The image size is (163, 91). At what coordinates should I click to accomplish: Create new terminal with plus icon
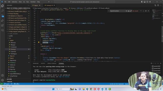click(151, 63)
